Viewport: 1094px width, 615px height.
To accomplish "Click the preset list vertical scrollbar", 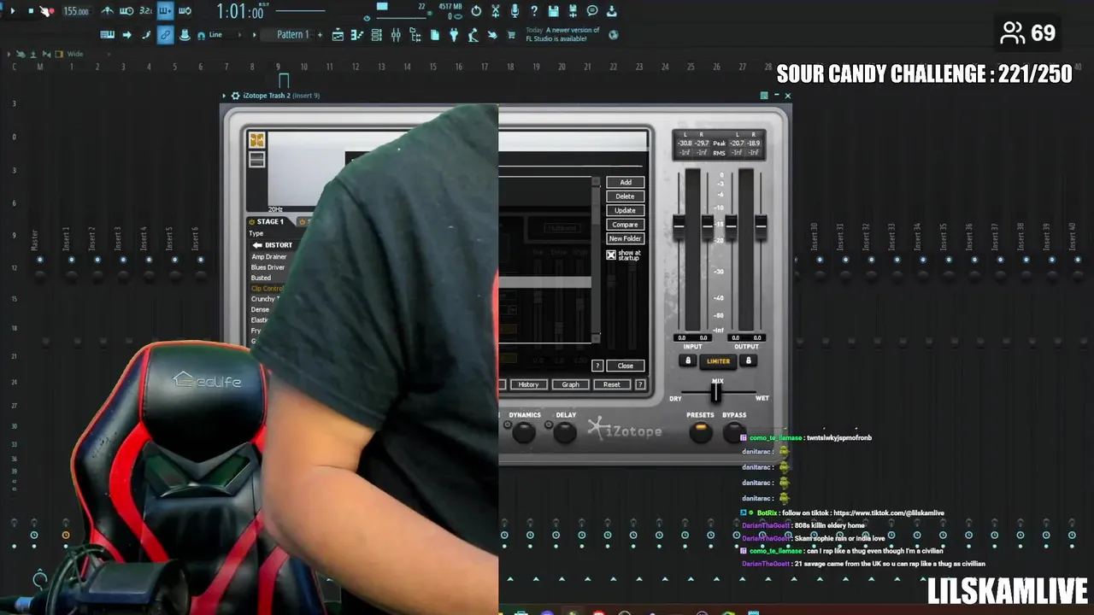I will point(596,261).
